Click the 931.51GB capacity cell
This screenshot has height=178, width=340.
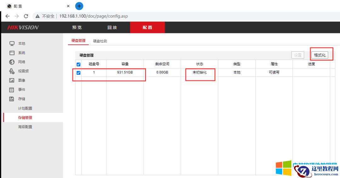point(125,72)
